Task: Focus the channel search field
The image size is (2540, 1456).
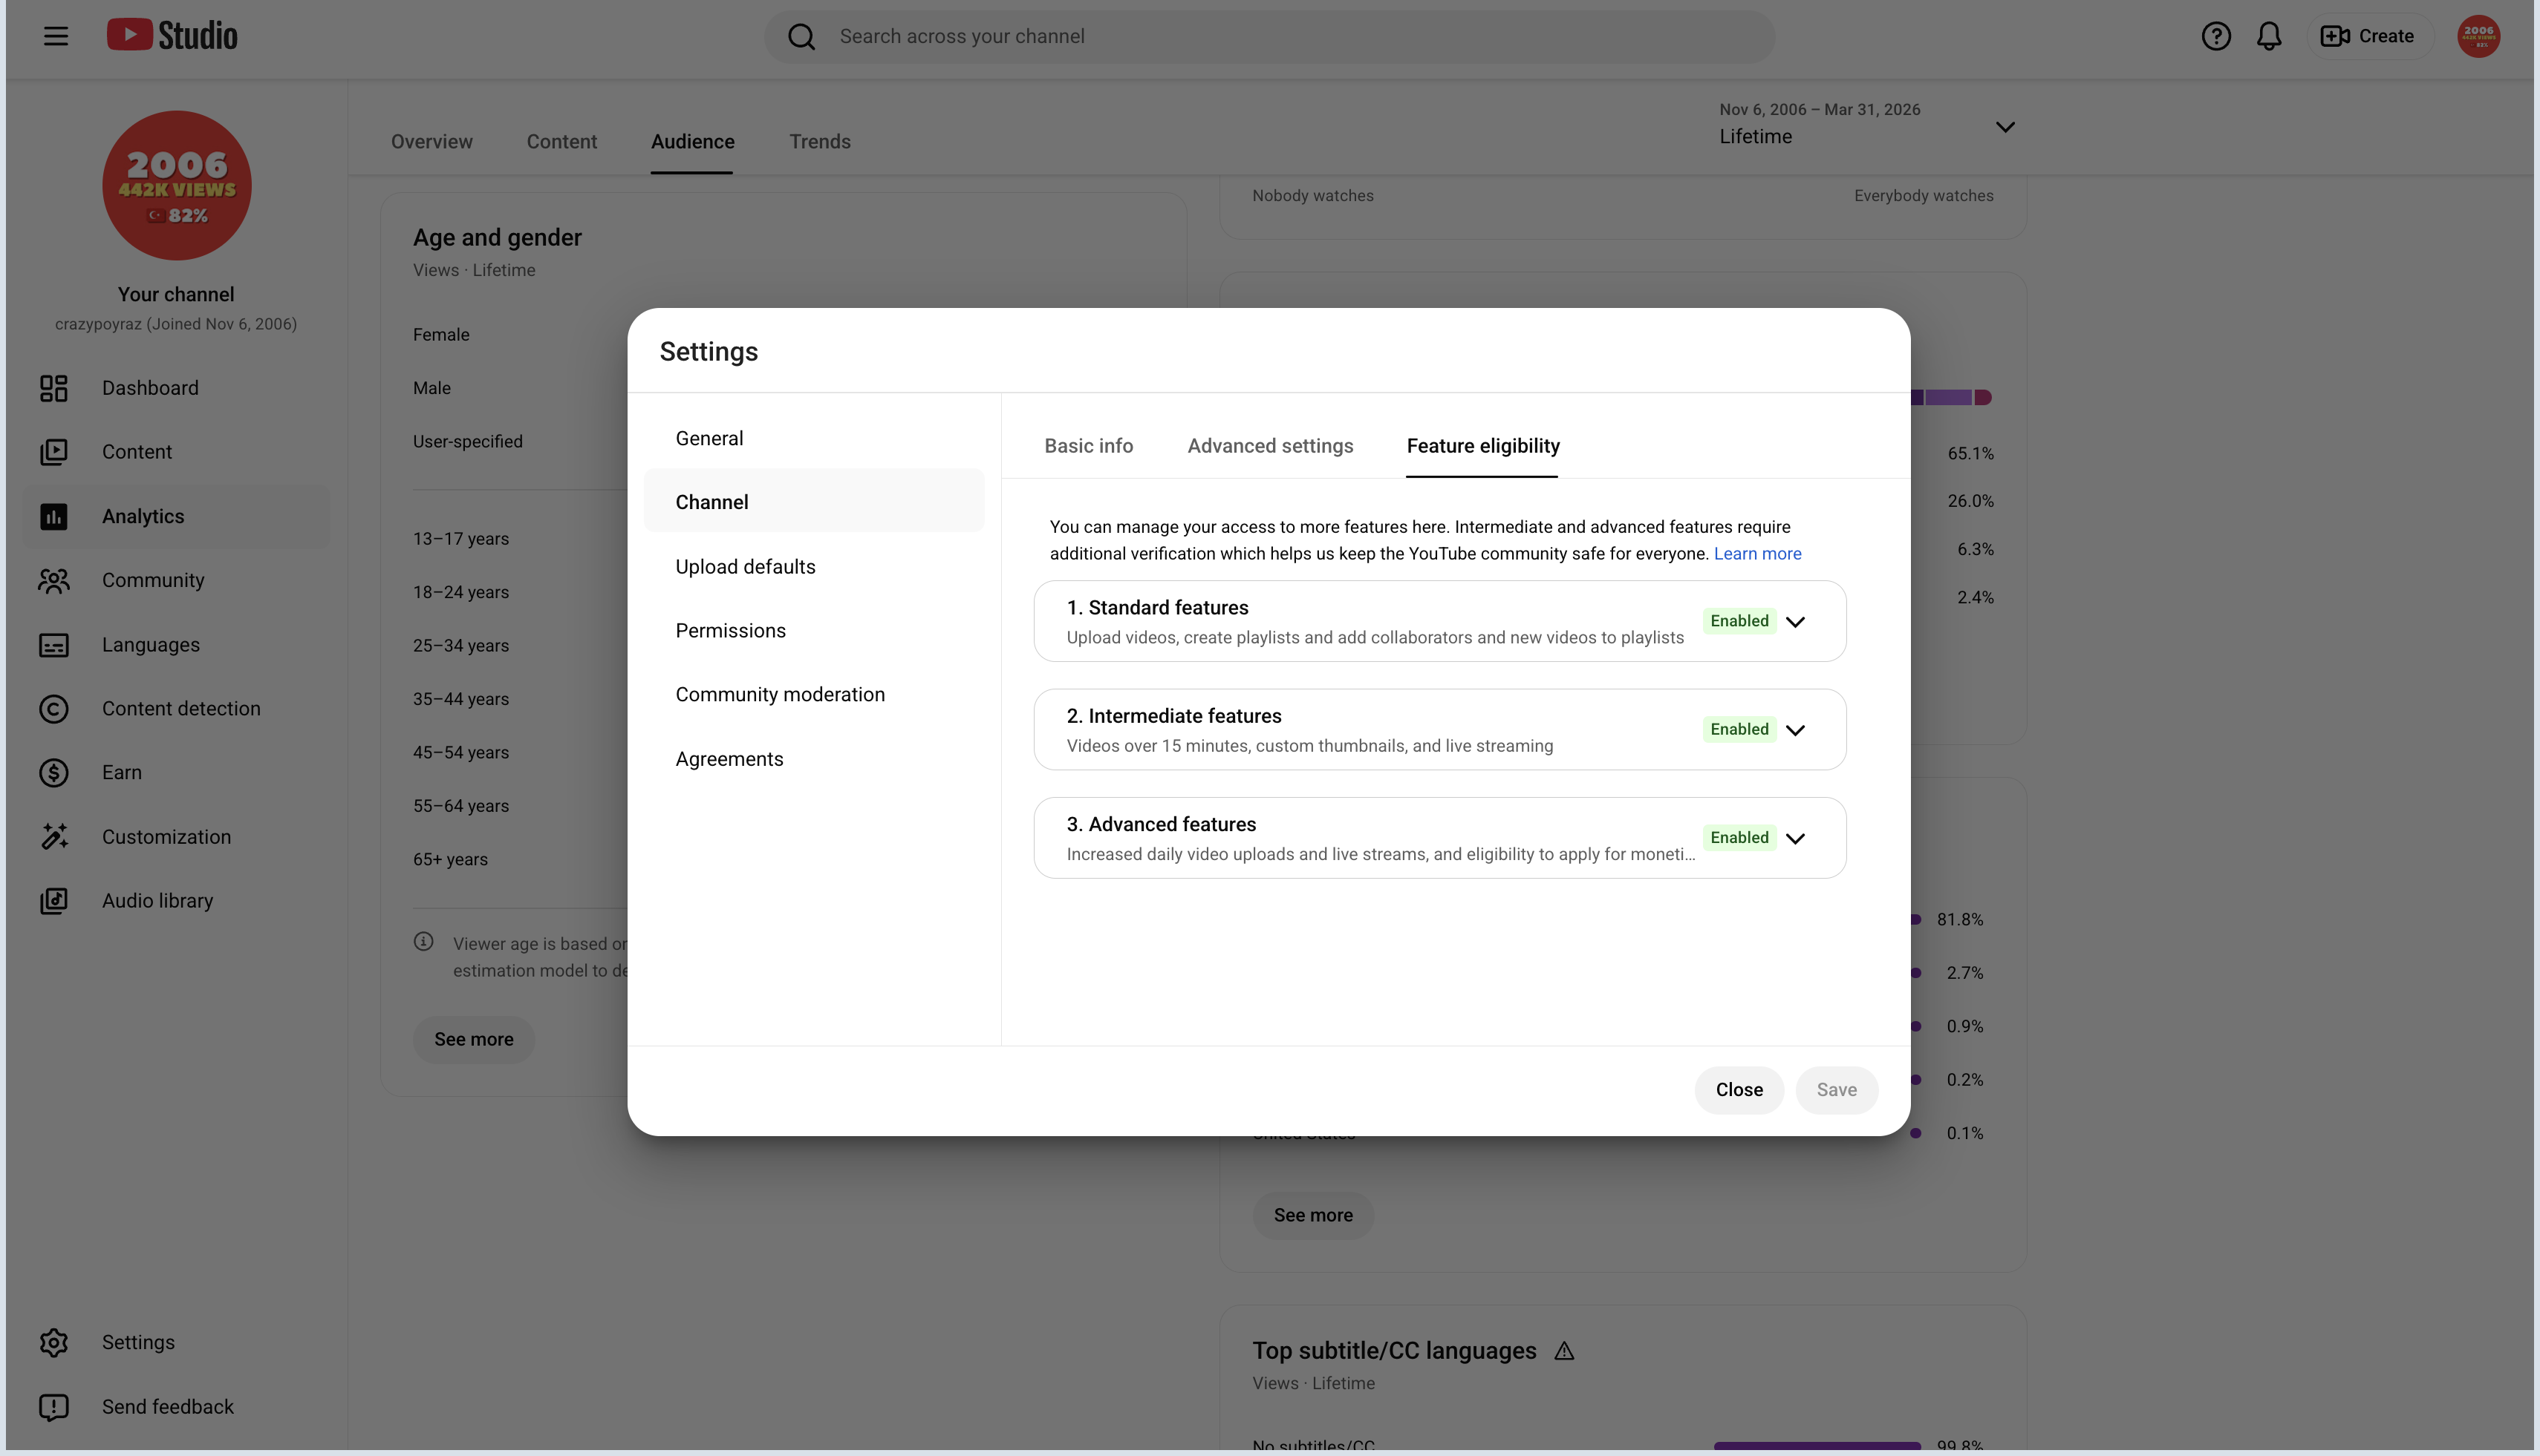Action: pos(1269,37)
